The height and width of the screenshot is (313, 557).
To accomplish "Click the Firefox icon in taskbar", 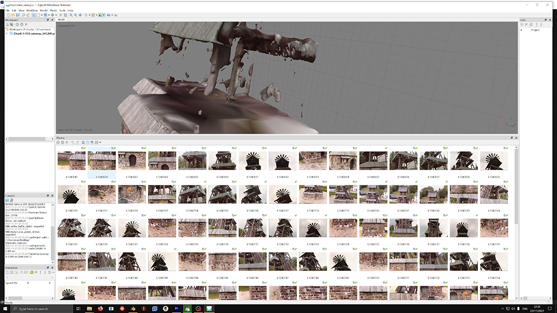I will click(x=101, y=308).
